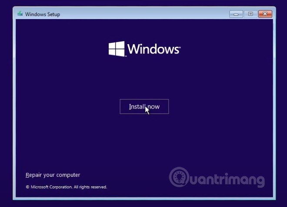Click the trademark symbol beside Windows wordmark
The width and height of the screenshot is (287, 207).
pos(179,46)
